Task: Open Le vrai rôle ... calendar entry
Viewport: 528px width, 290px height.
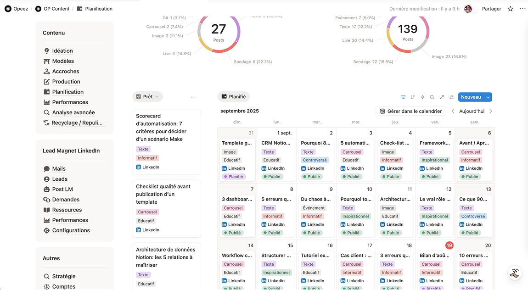Action: [435, 216]
